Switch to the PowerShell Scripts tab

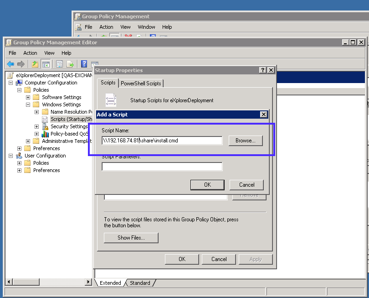(x=141, y=84)
